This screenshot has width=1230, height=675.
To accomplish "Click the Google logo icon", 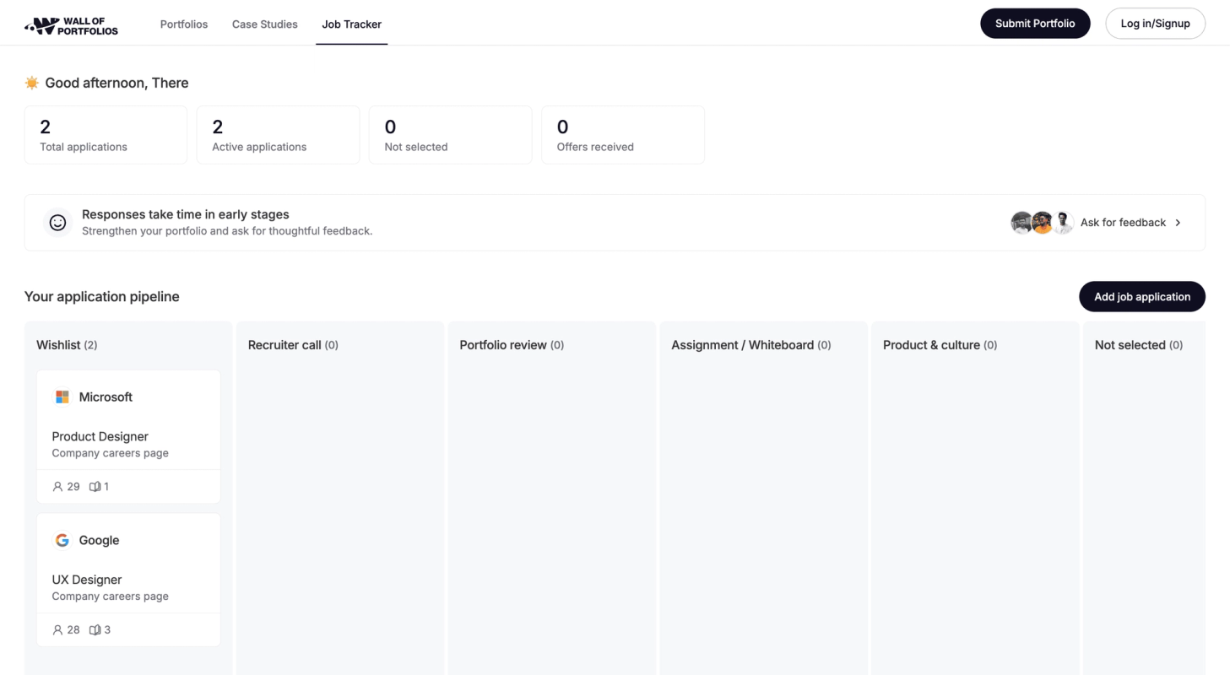I will click(x=62, y=540).
